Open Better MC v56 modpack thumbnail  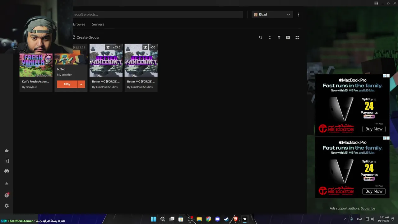pyautogui.click(x=141, y=60)
